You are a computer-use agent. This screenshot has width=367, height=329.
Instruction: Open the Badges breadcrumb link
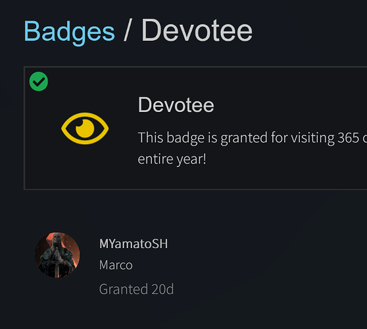click(69, 32)
